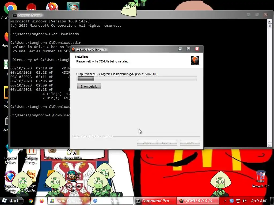274x205 pixels.
Task: Click the Nullsoft Install System label
Action: tap(92, 136)
